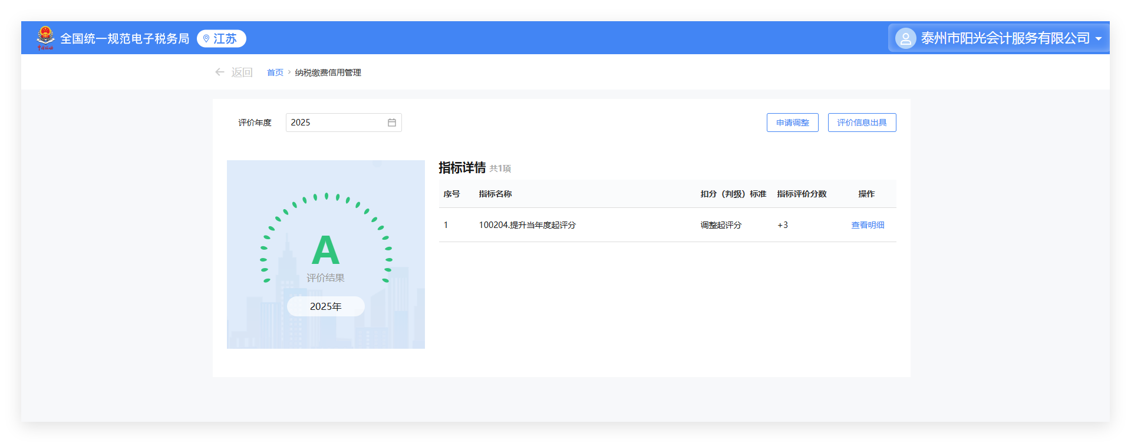Click 泰州市阳光会计服务有限公司 company name

(1005, 38)
